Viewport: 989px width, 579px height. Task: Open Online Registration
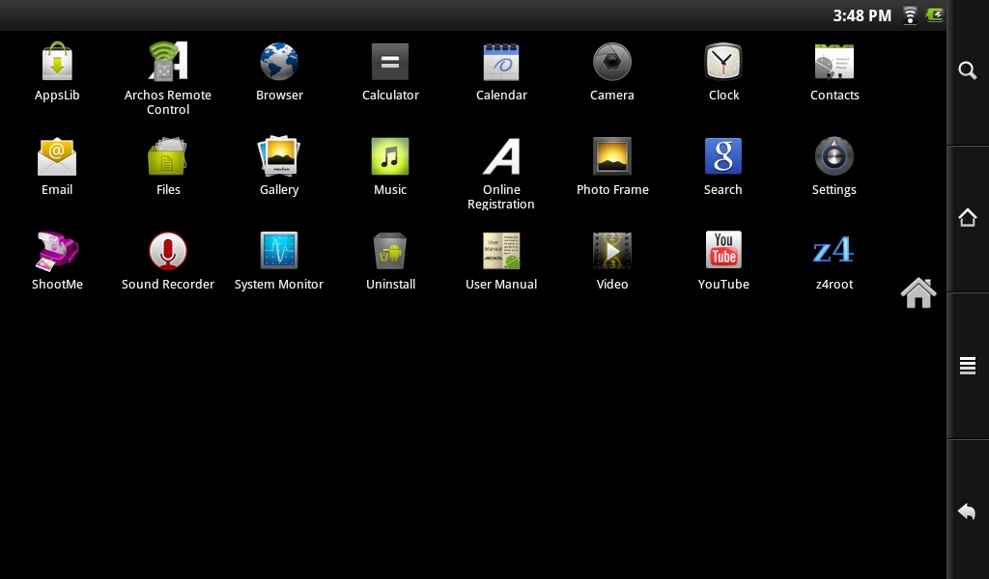pyautogui.click(x=501, y=156)
